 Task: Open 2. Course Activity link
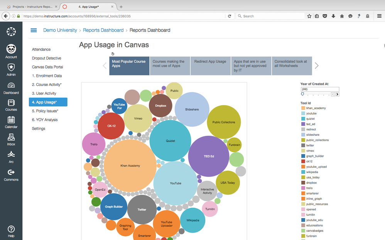(47, 85)
